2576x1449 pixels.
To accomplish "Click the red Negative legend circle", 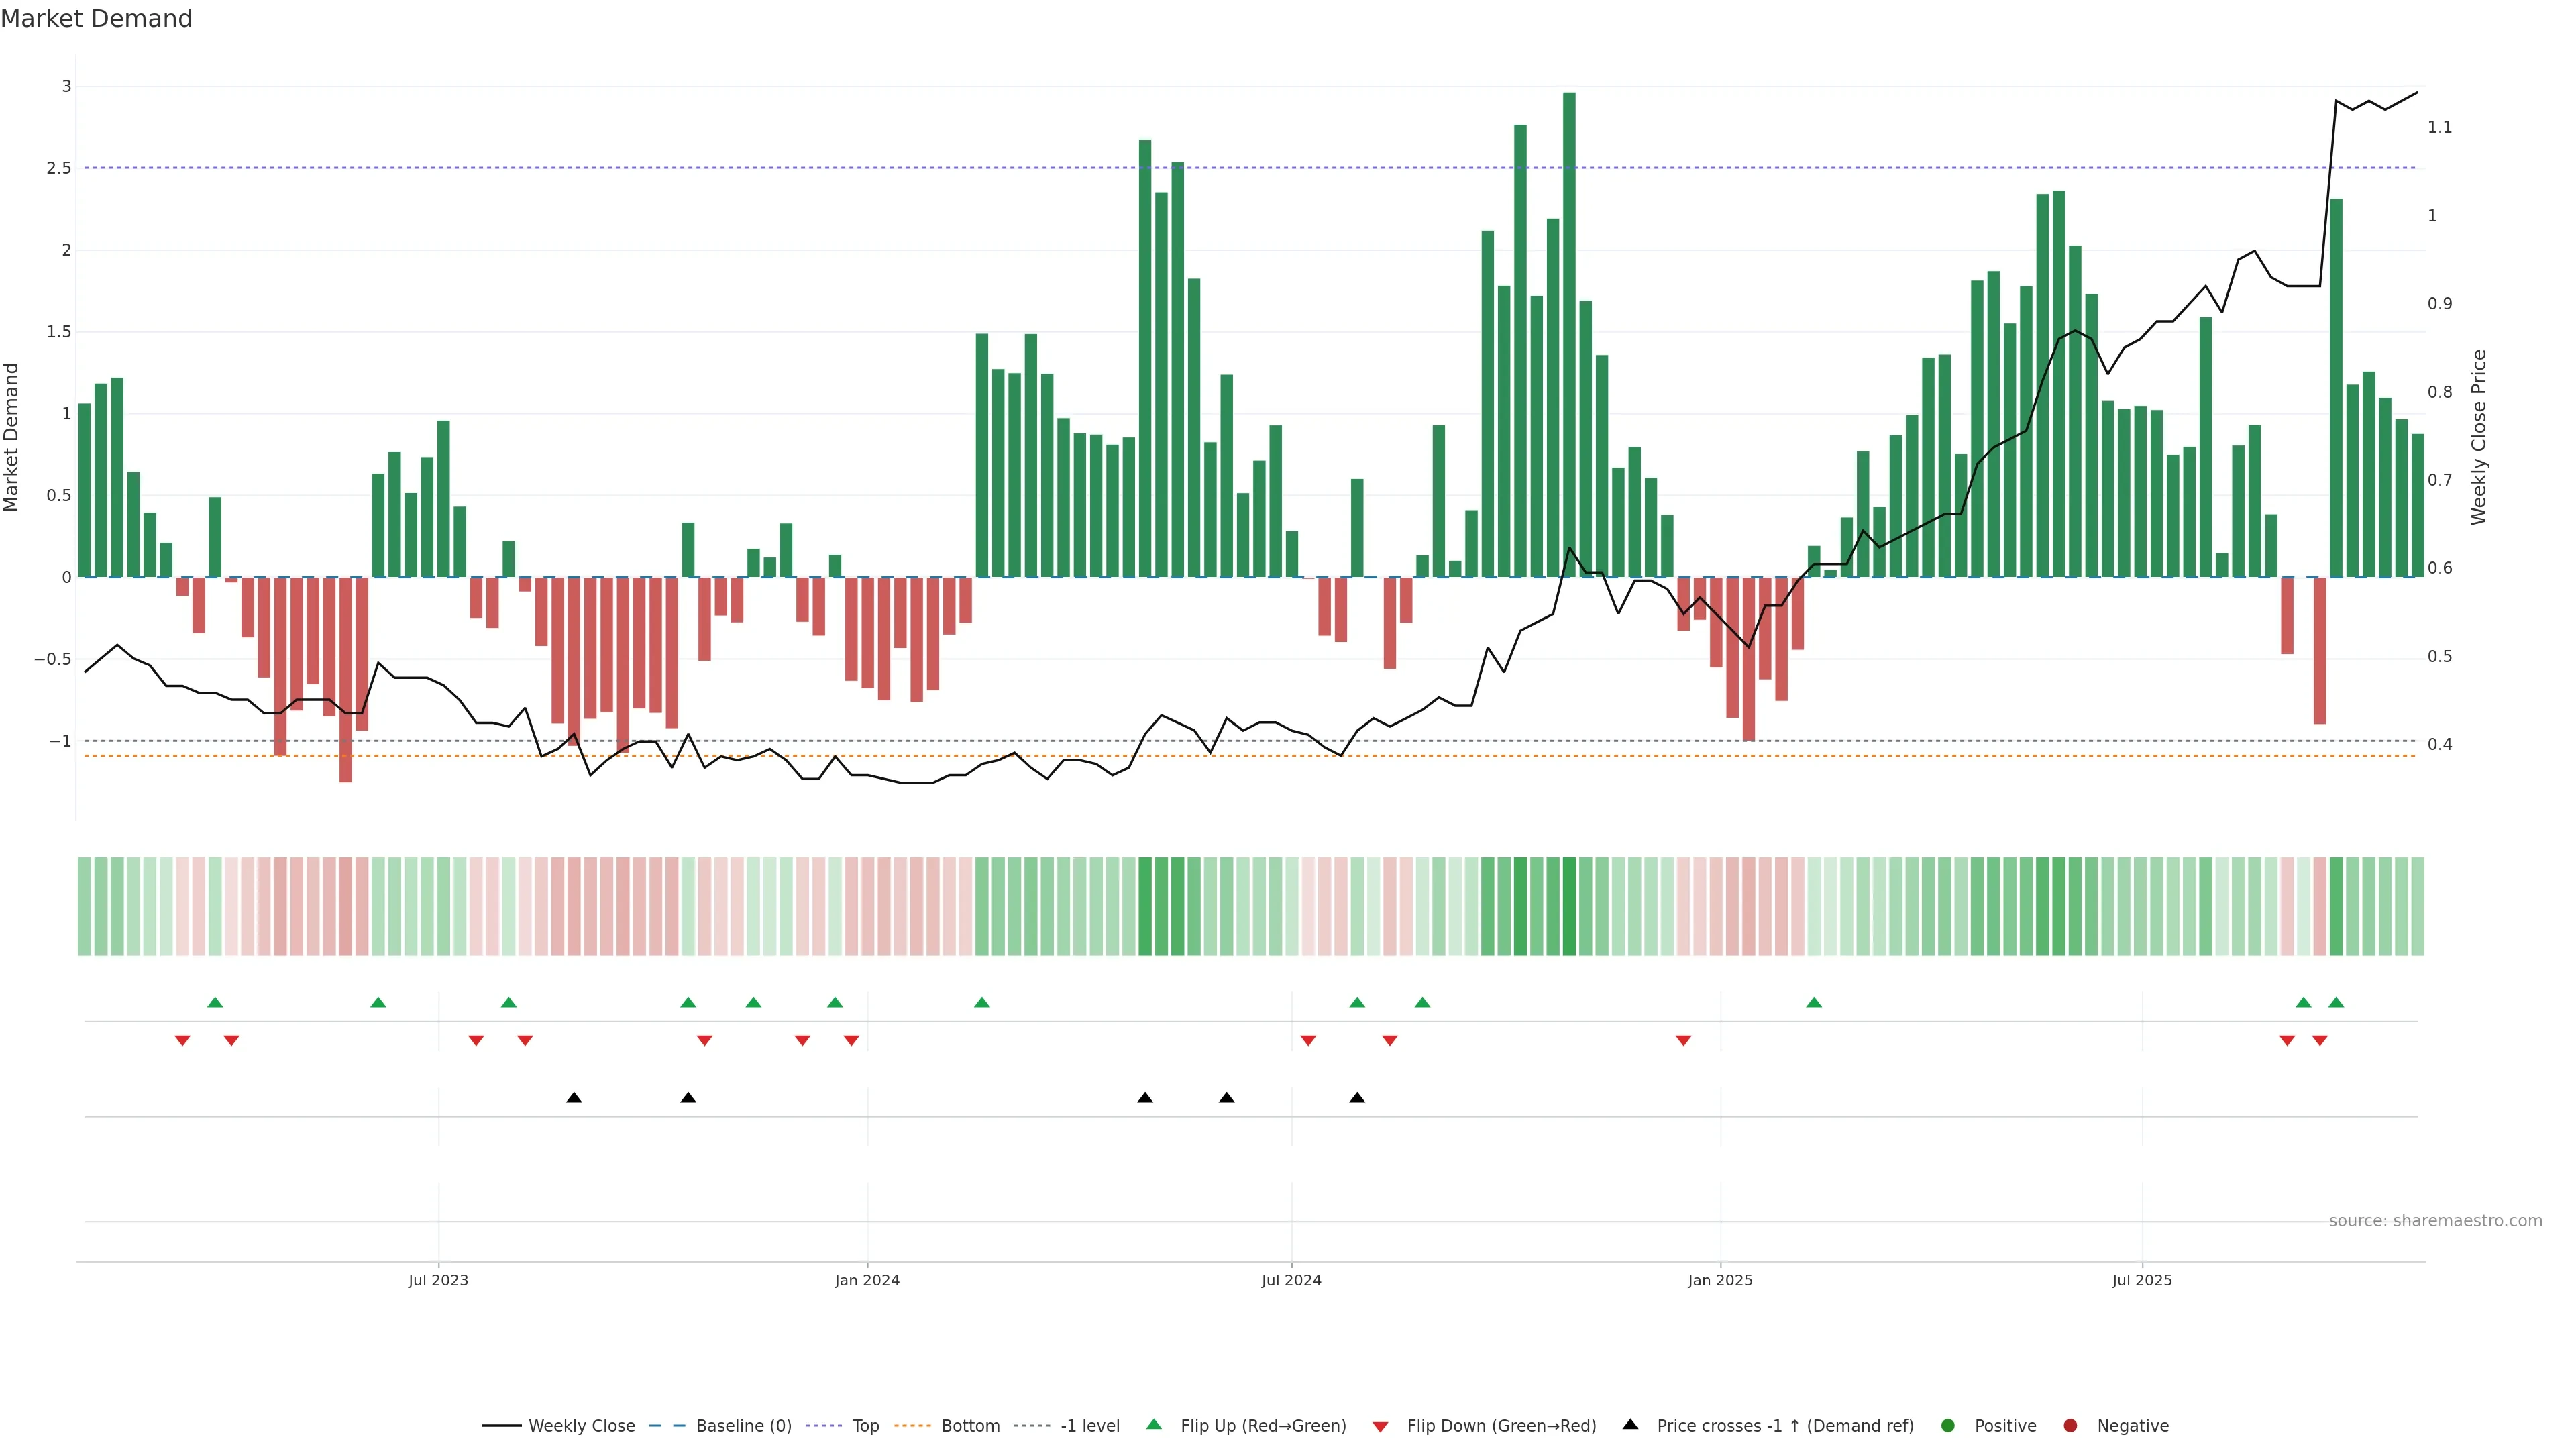I will tap(2070, 1425).
